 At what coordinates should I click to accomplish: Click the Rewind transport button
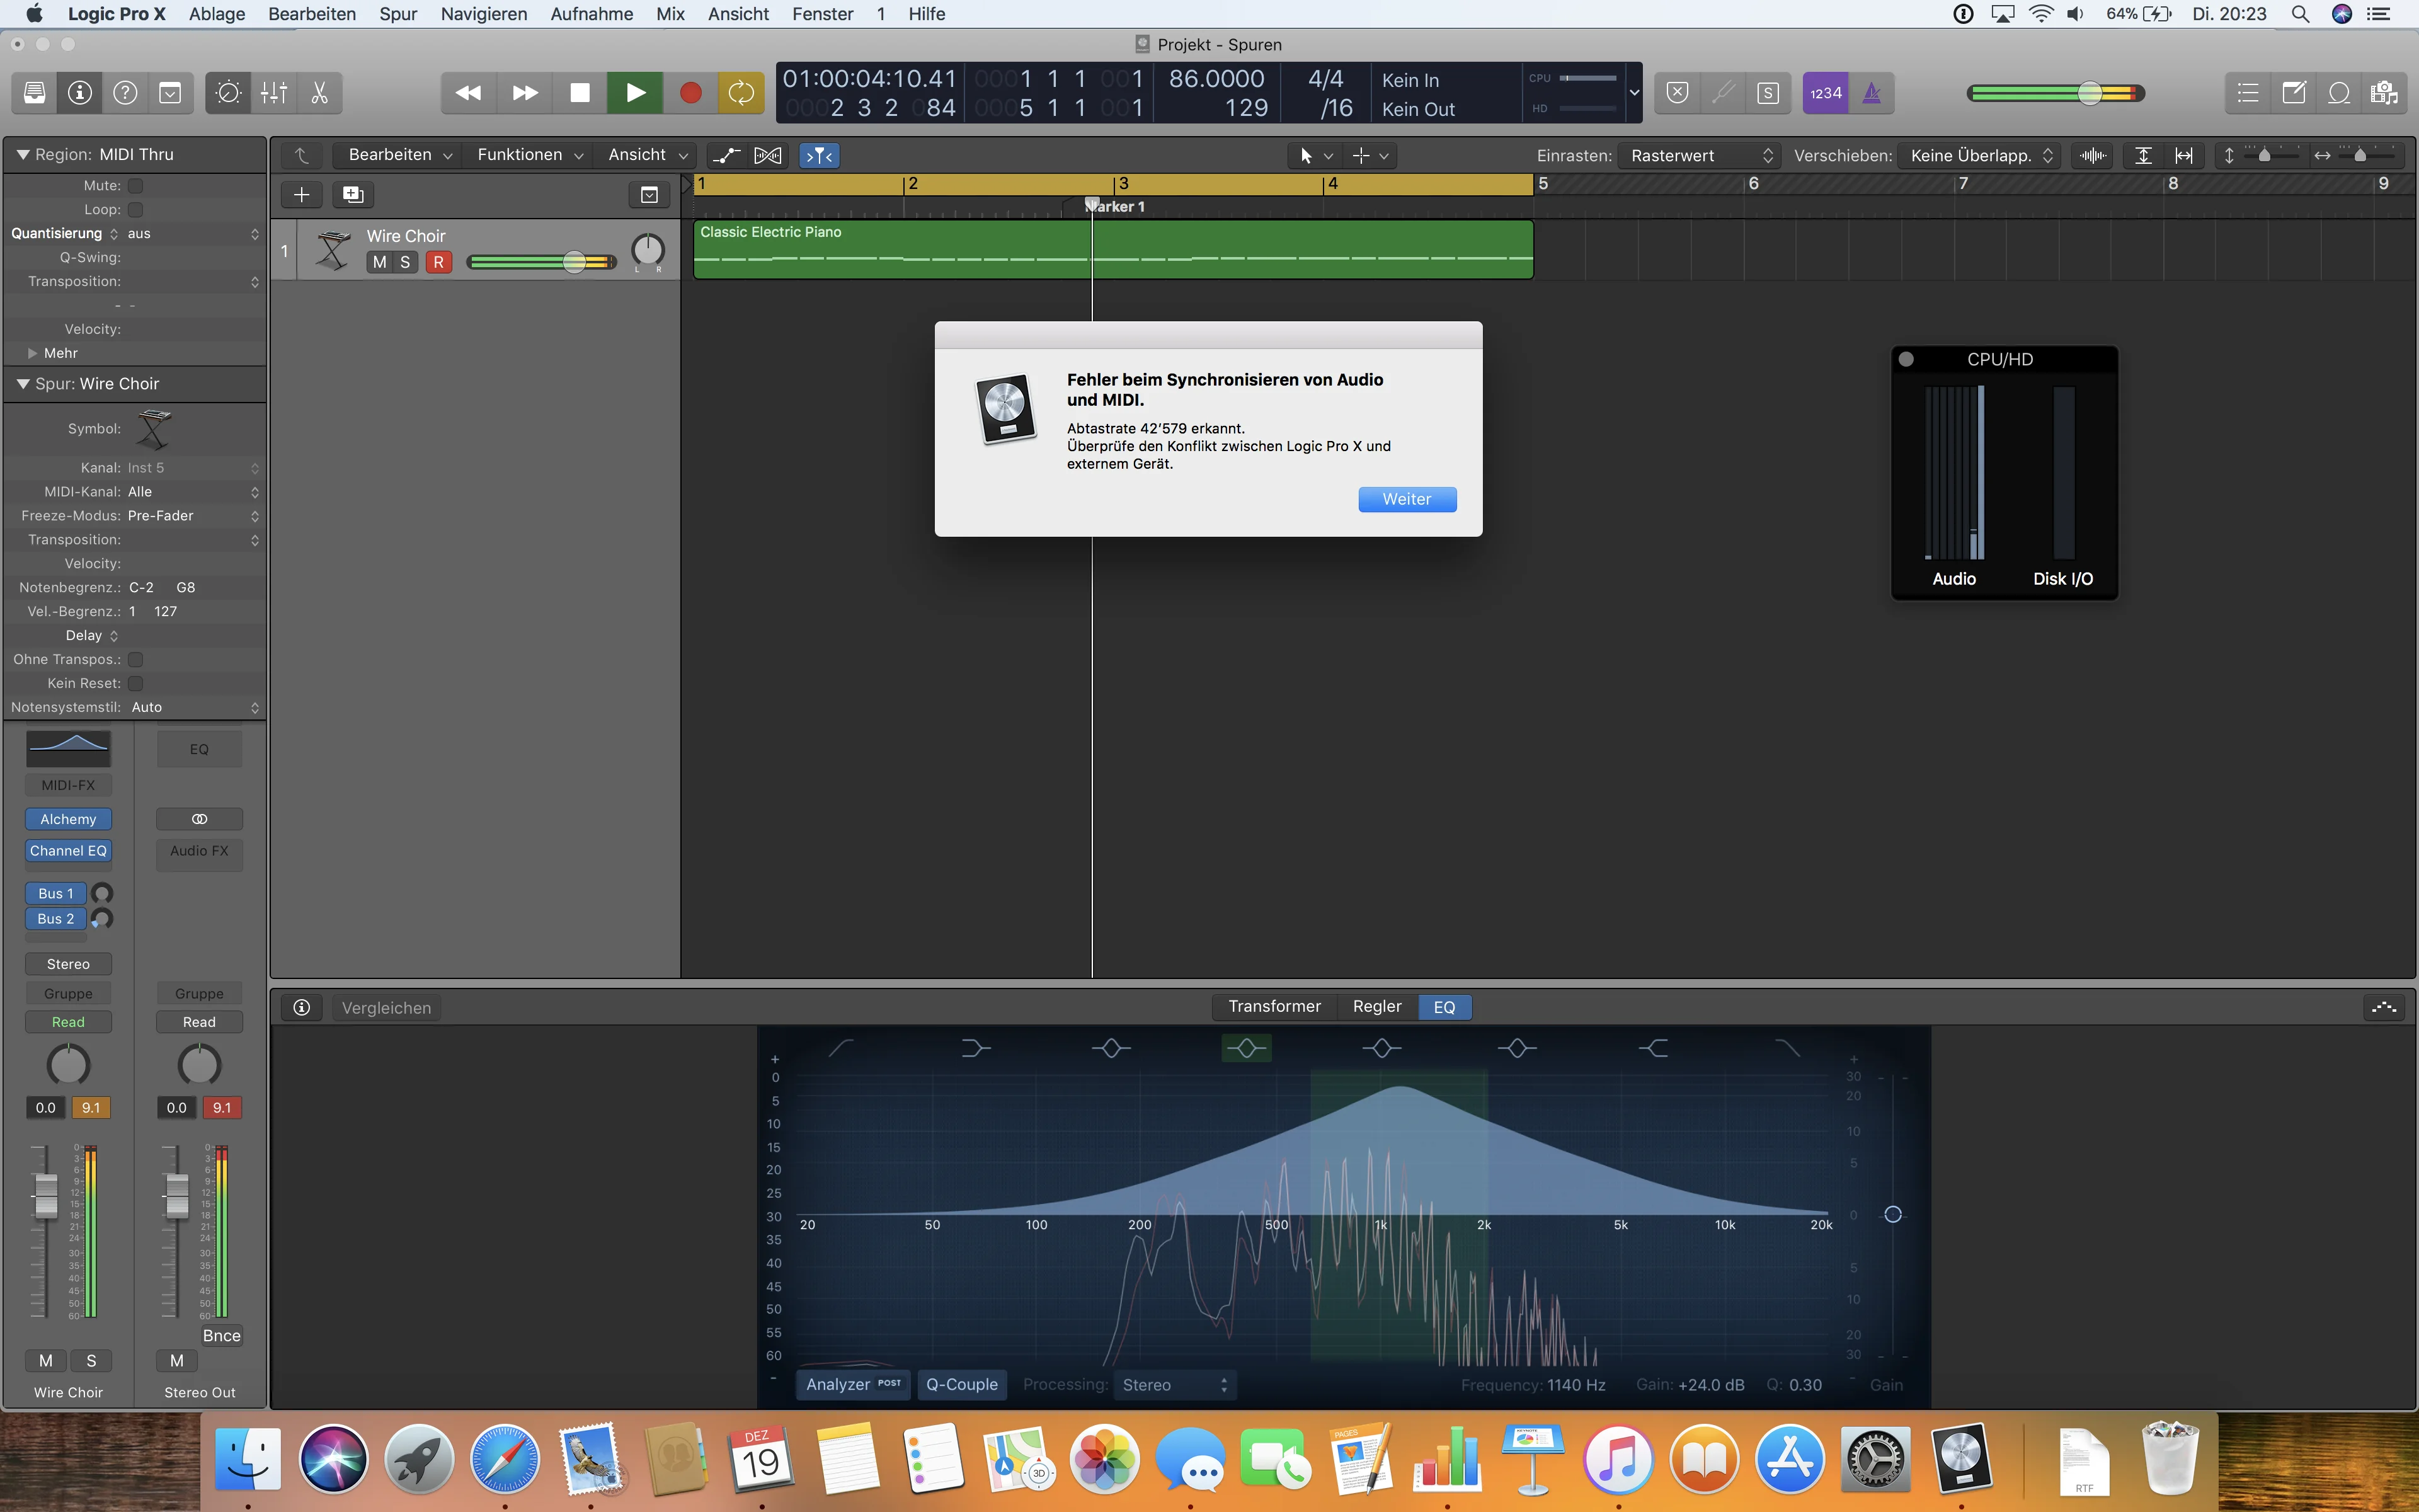468,93
